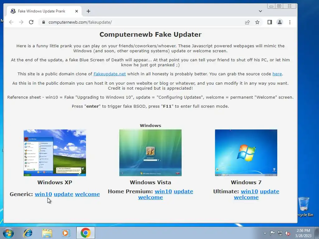Click the Windows 7 desktop thumbnail
Screen dimensions: 319x239
[246, 153]
